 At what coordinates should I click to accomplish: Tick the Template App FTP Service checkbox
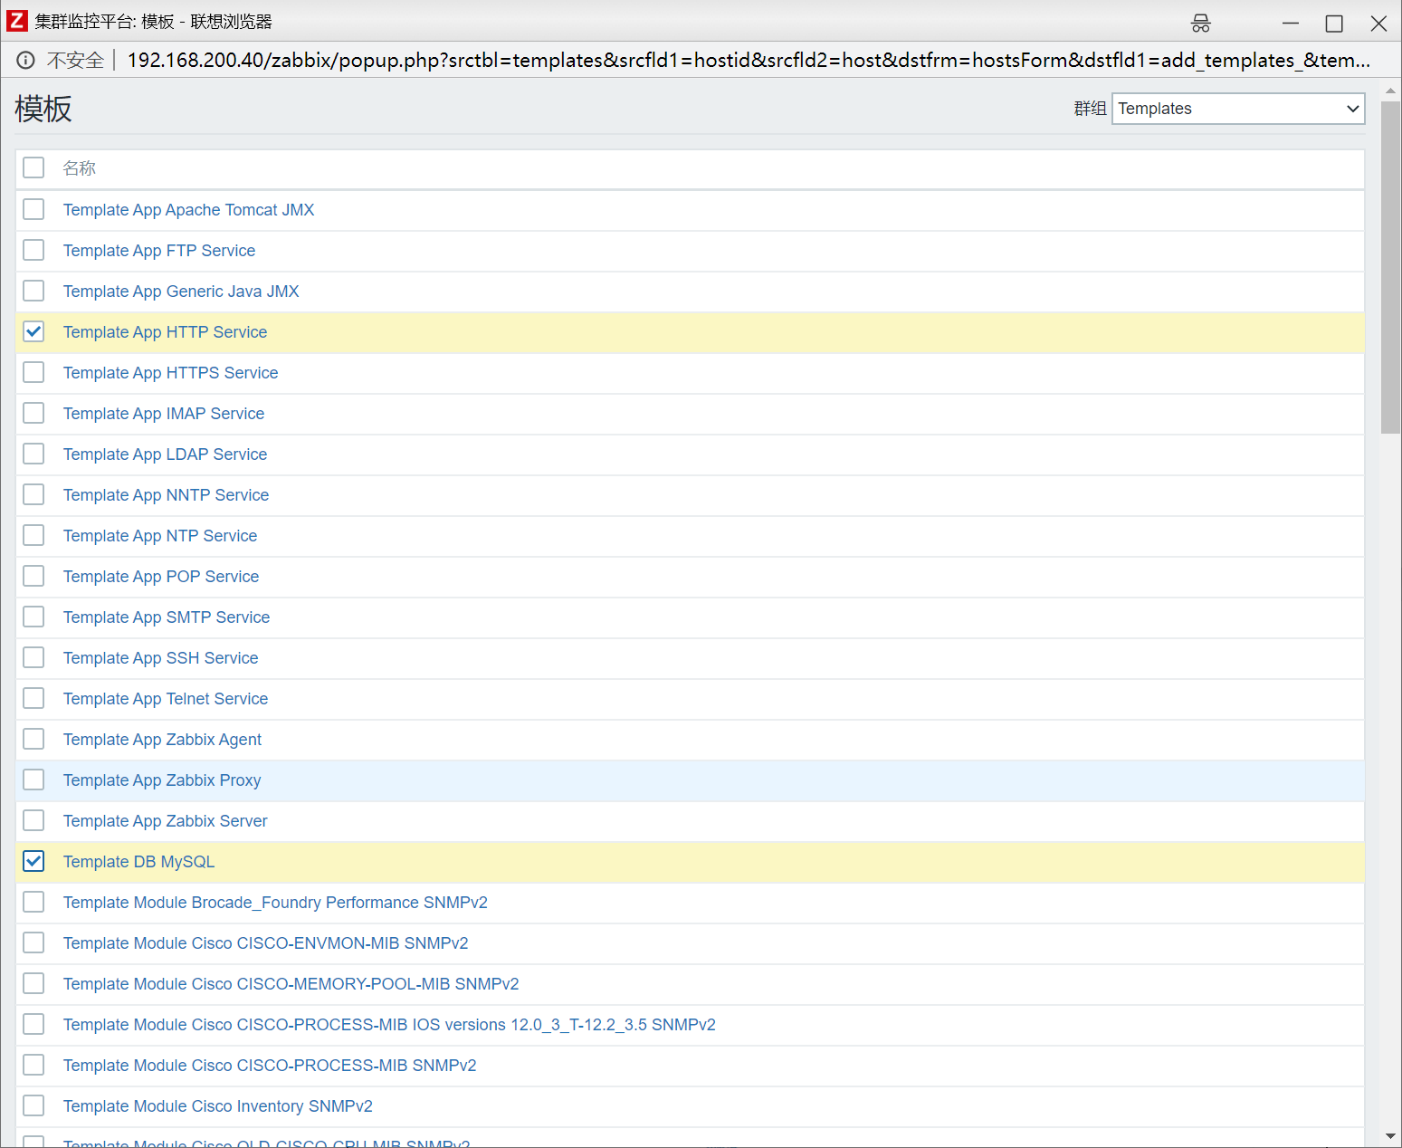(x=33, y=250)
